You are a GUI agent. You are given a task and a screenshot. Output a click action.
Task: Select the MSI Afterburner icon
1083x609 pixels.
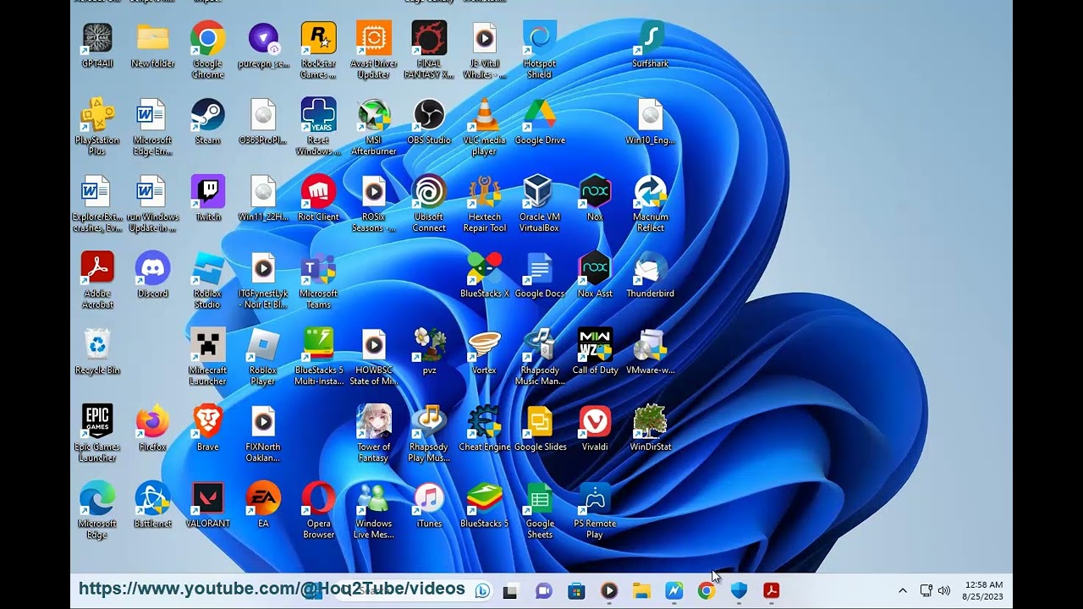(374, 115)
